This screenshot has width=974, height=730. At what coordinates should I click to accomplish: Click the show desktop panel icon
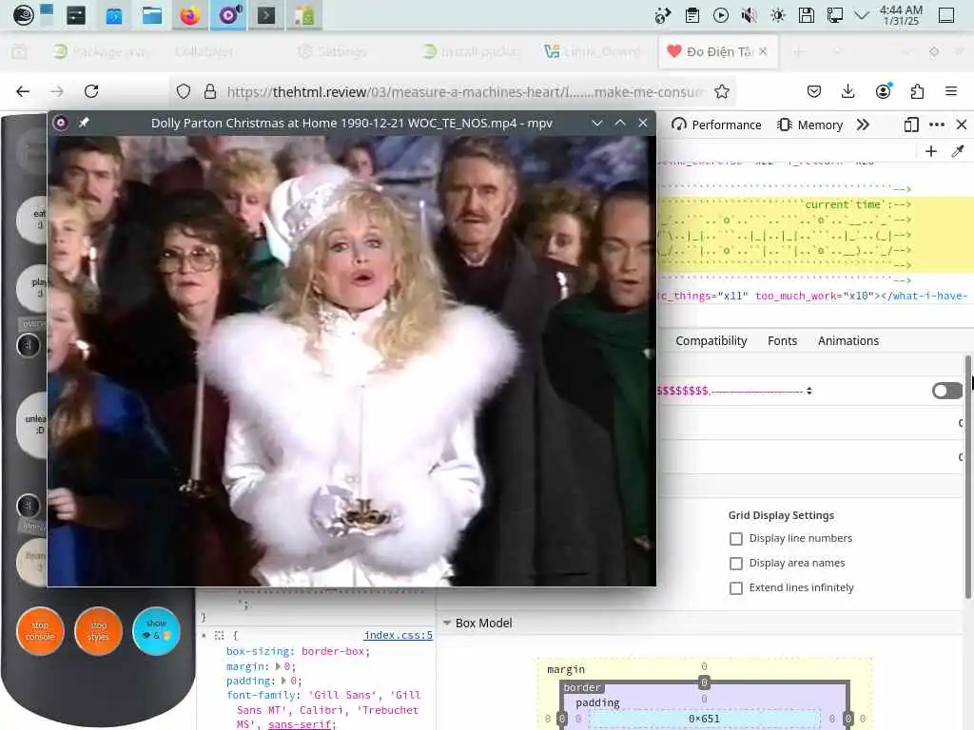946,15
